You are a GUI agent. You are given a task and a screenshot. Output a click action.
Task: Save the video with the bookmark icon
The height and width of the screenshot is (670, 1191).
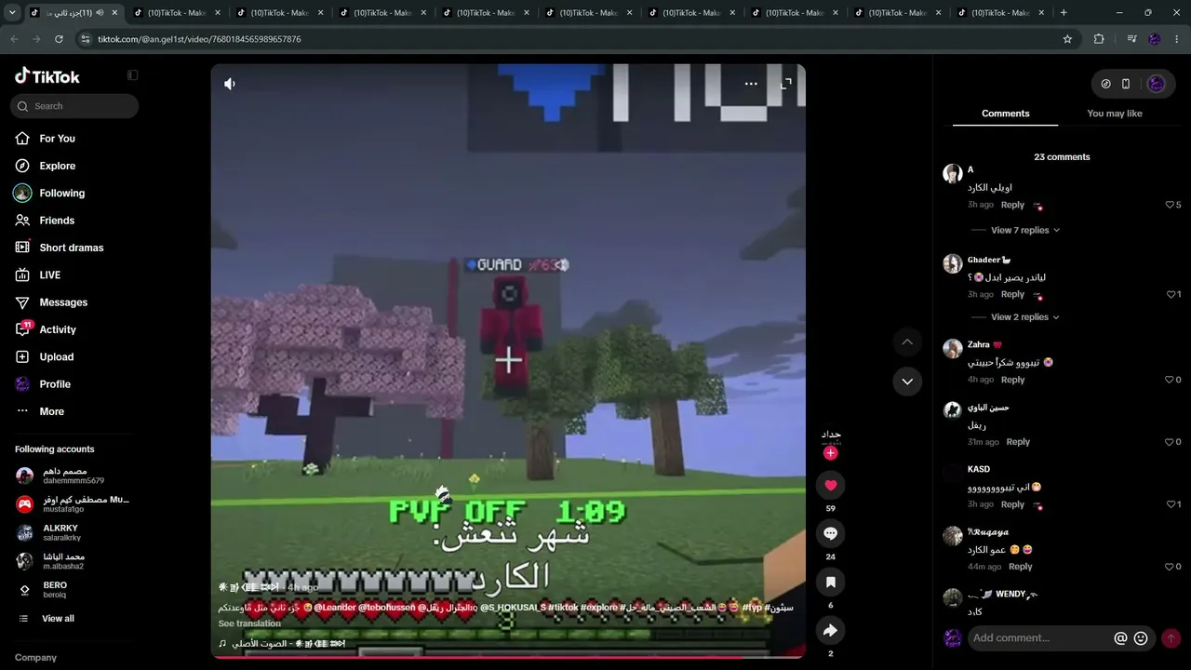click(x=831, y=582)
